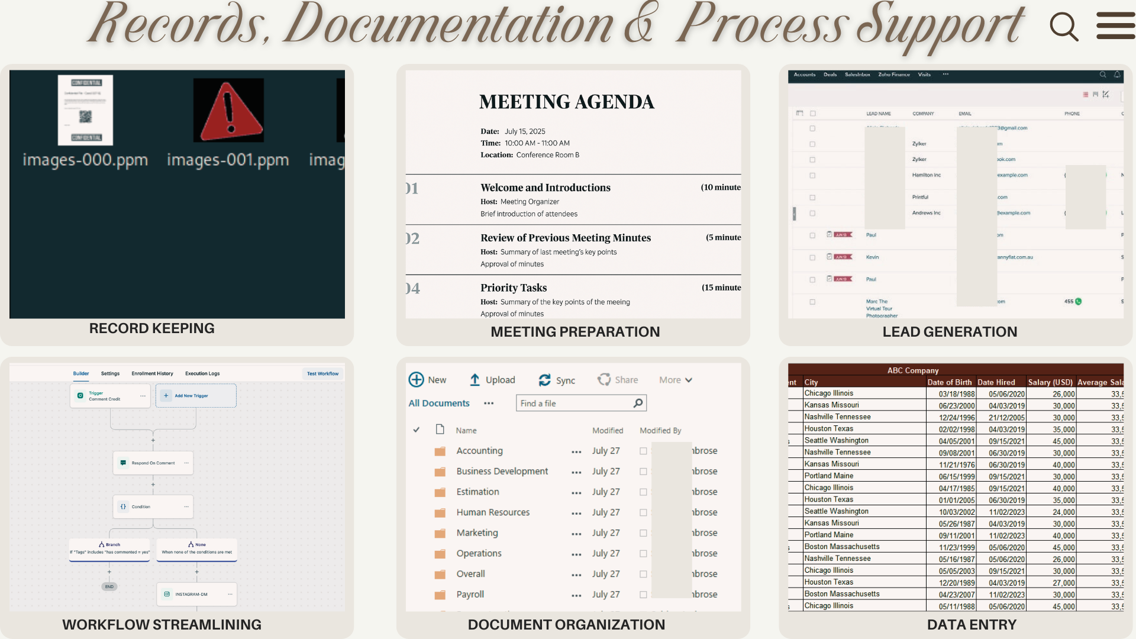Open the Accounting folder icon
This screenshot has height=639, width=1136.
point(440,451)
